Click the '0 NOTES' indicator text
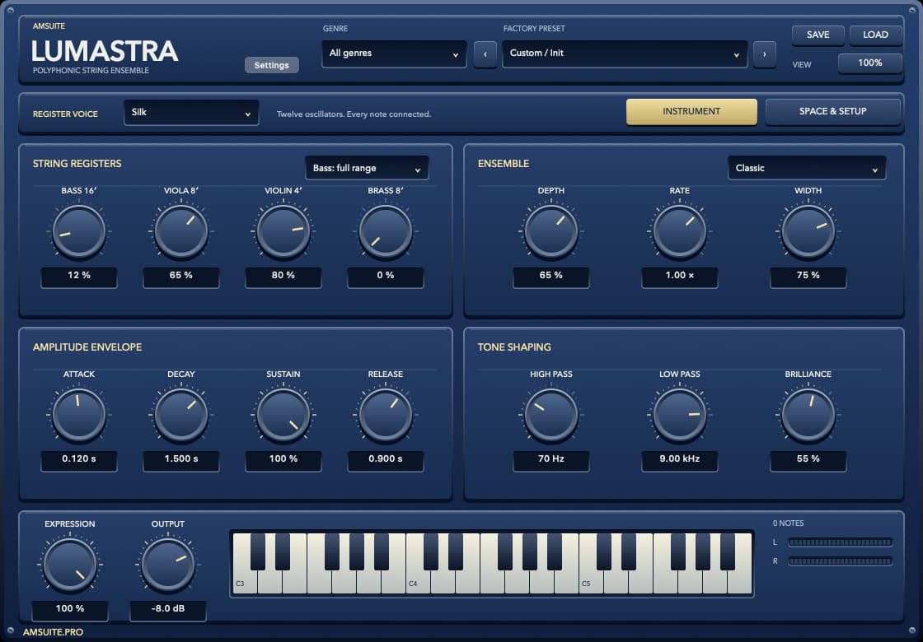The height and width of the screenshot is (642, 923). pyautogui.click(x=788, y=523)
